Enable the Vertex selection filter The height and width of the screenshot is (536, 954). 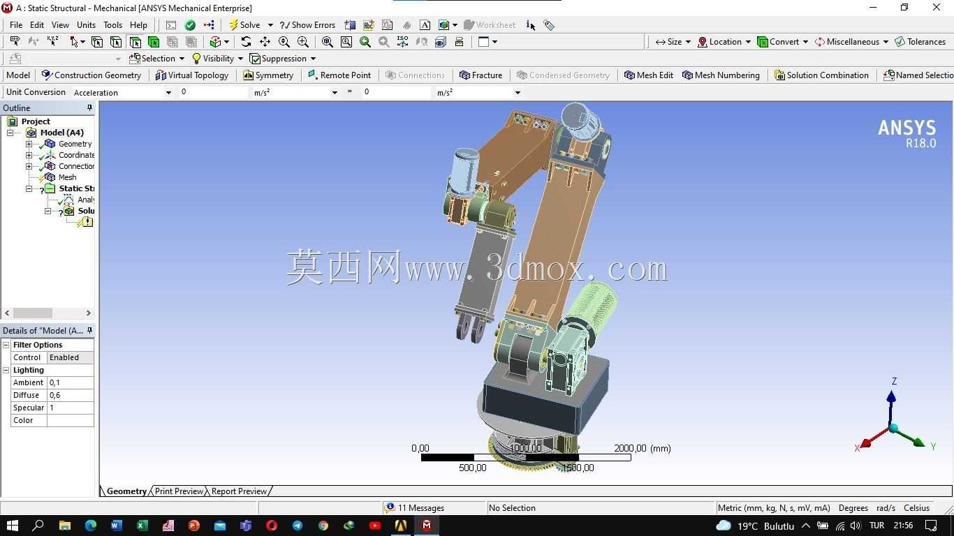coord(97,42)
